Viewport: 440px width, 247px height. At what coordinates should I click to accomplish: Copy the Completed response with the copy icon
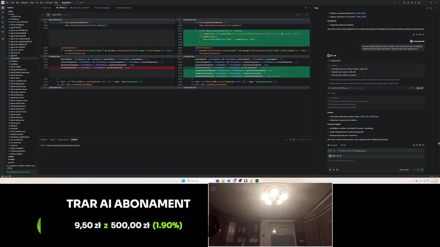coord(420,145)
